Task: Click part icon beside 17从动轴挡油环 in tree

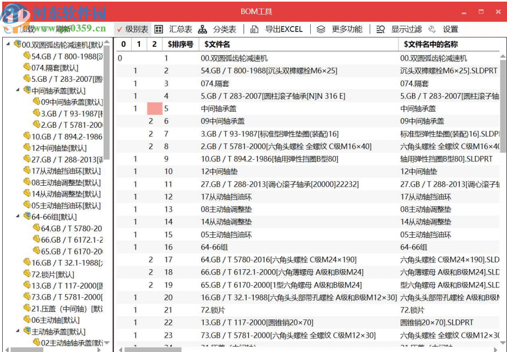Action: (x=27, y=170)
